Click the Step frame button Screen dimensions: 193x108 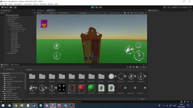[x=100, y=7]
